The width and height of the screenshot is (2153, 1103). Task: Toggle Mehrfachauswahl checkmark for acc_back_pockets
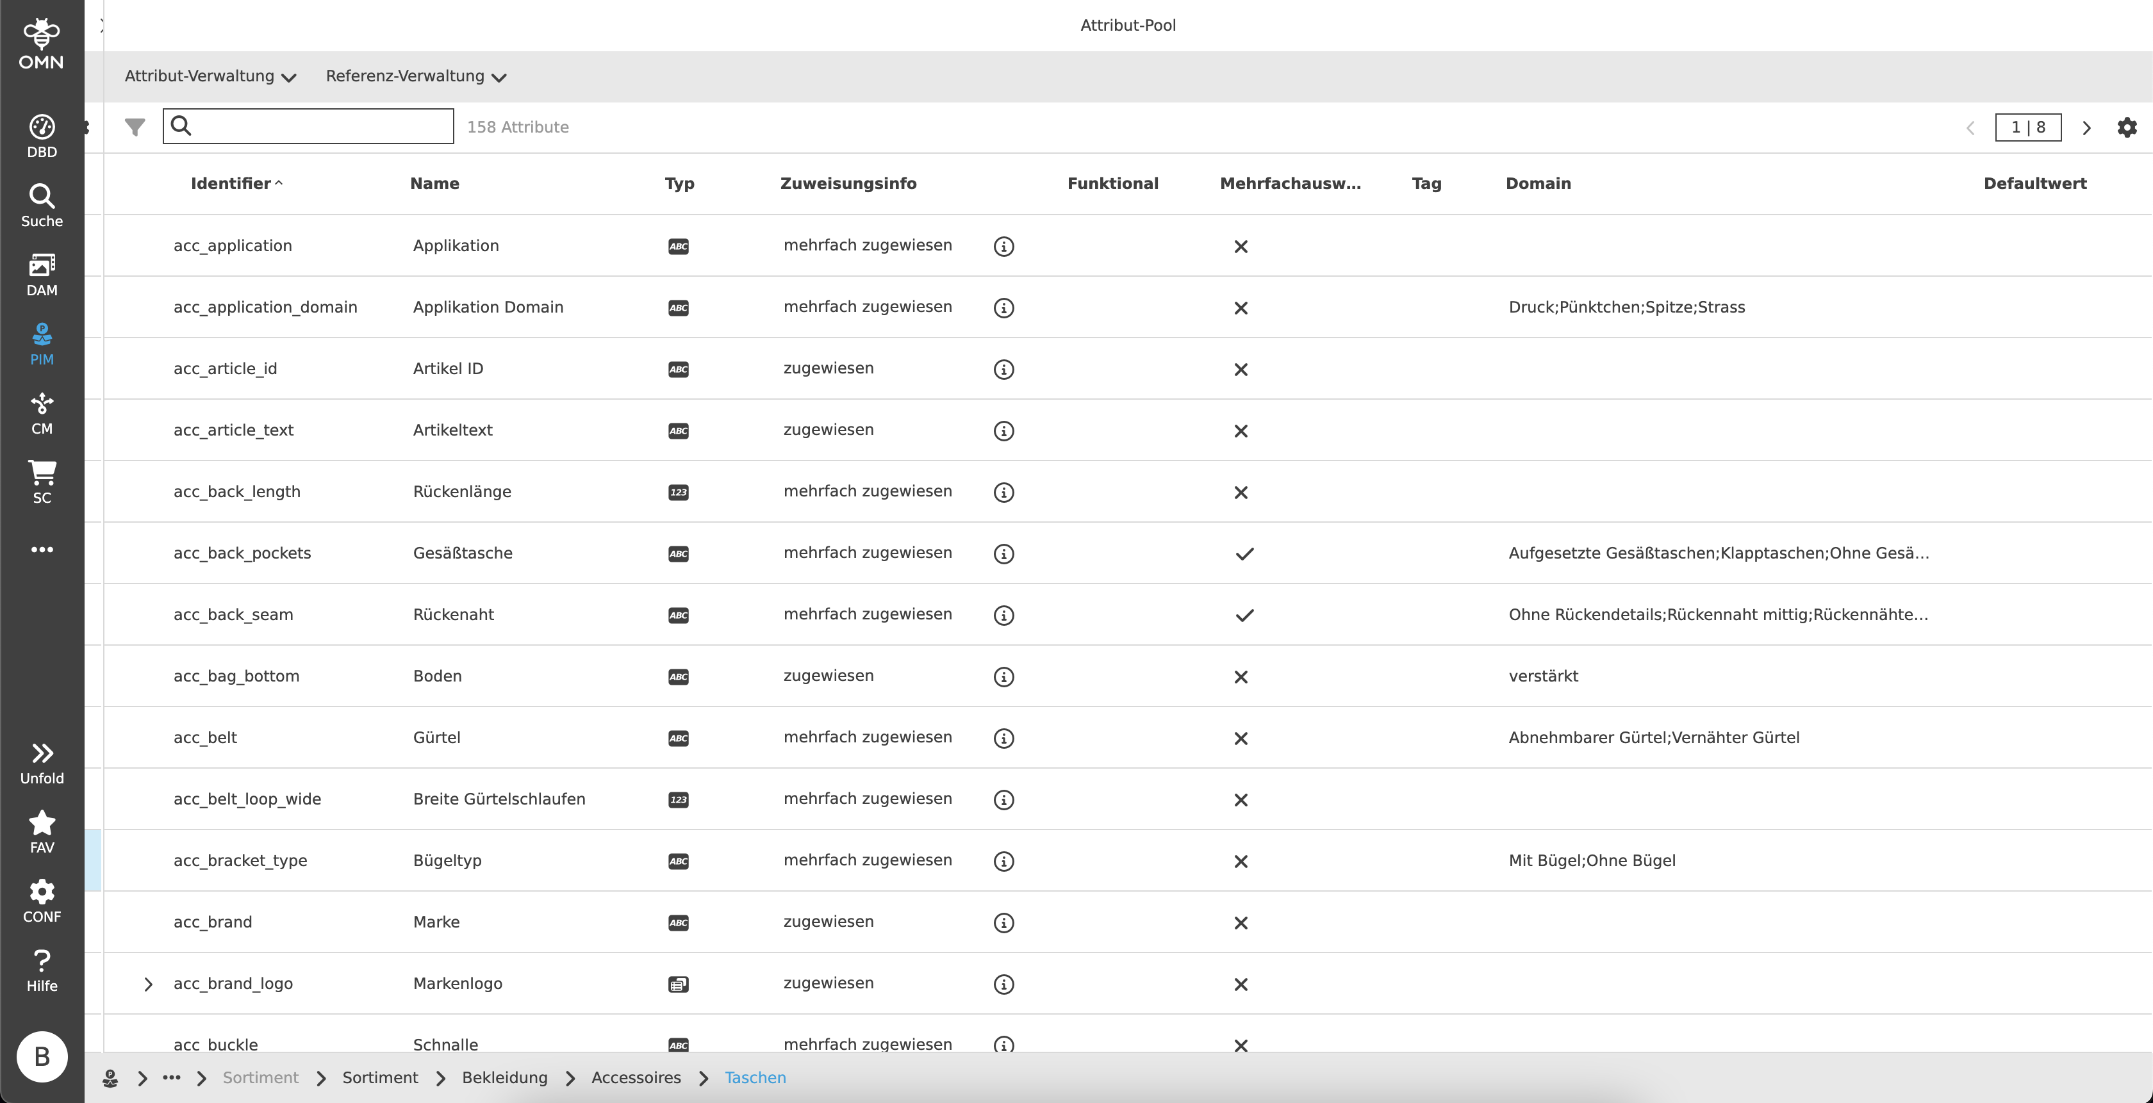click(1244, 553)
